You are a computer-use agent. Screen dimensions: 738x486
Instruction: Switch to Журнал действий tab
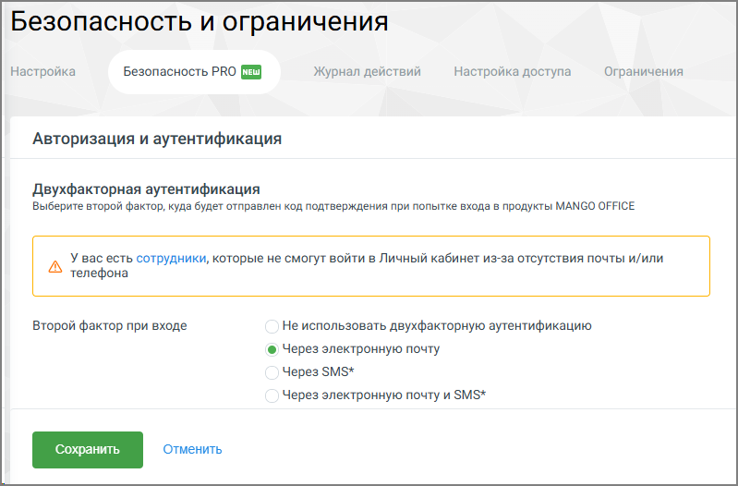(x=367, y=71)
